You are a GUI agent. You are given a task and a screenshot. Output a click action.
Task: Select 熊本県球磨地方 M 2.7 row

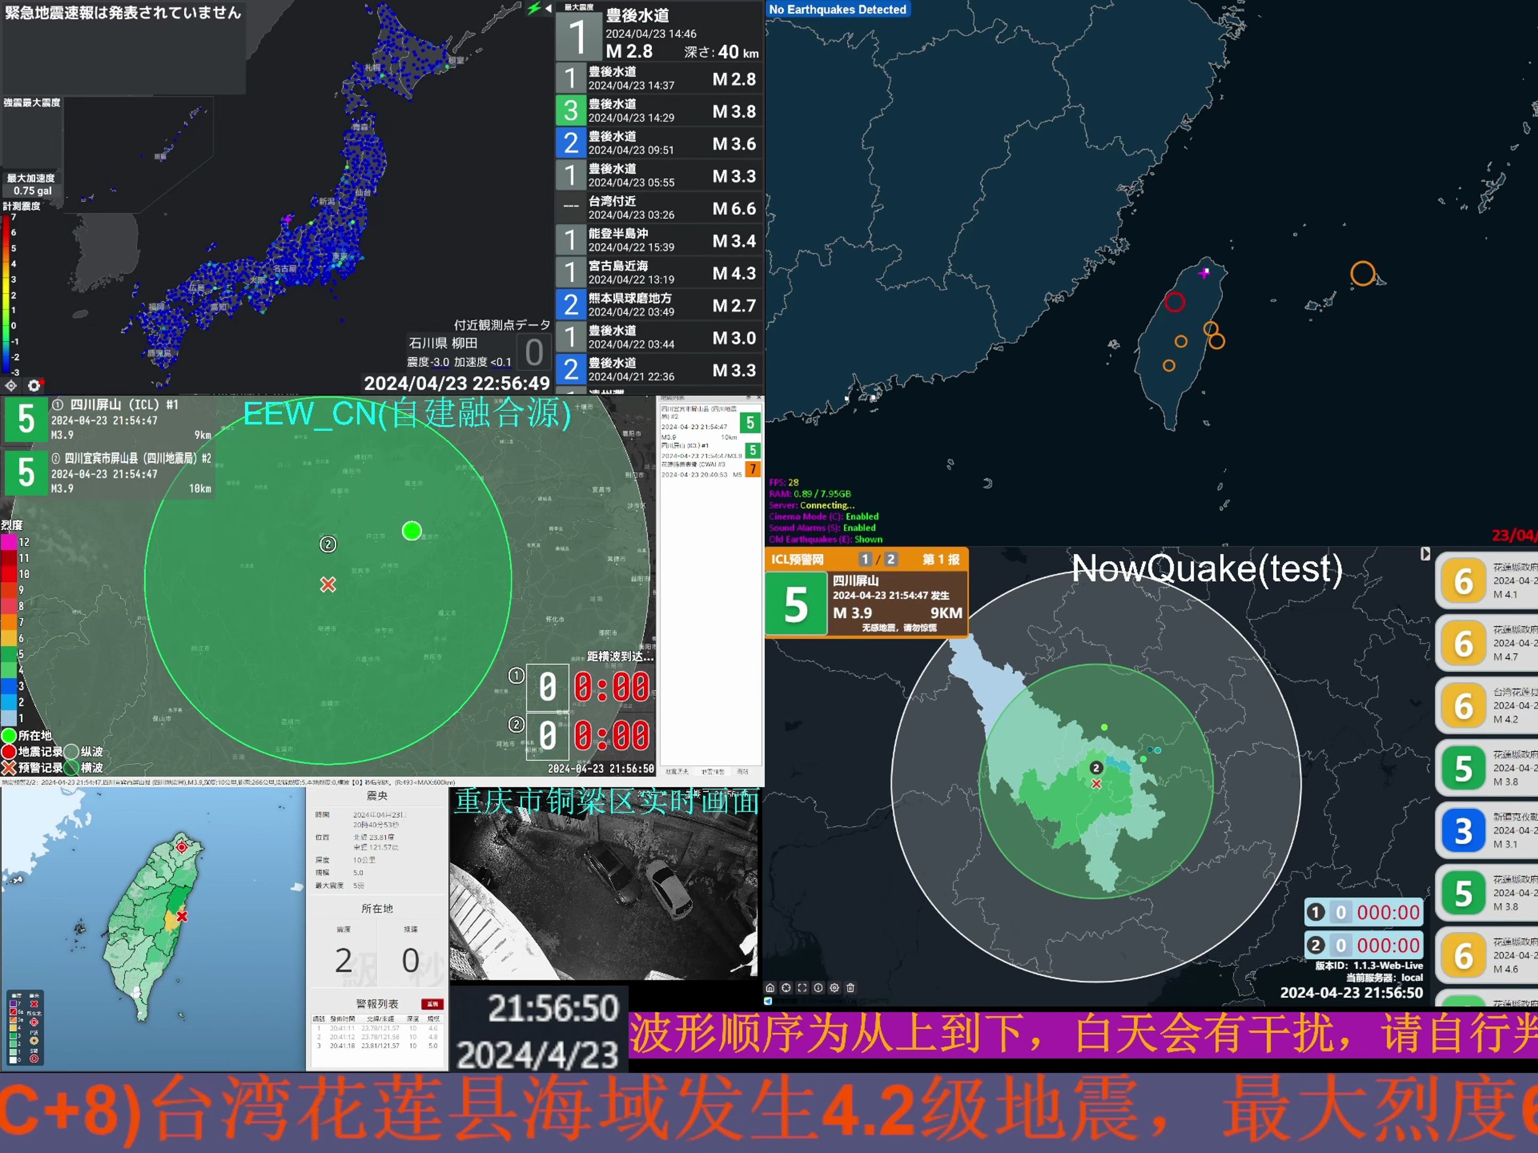(660, 305)
